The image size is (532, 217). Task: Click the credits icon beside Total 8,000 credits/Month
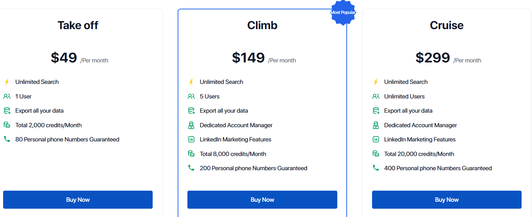(x=191, y=154)
